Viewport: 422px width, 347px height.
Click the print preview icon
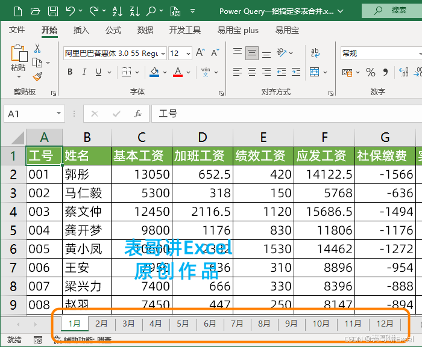coord(175,11)
